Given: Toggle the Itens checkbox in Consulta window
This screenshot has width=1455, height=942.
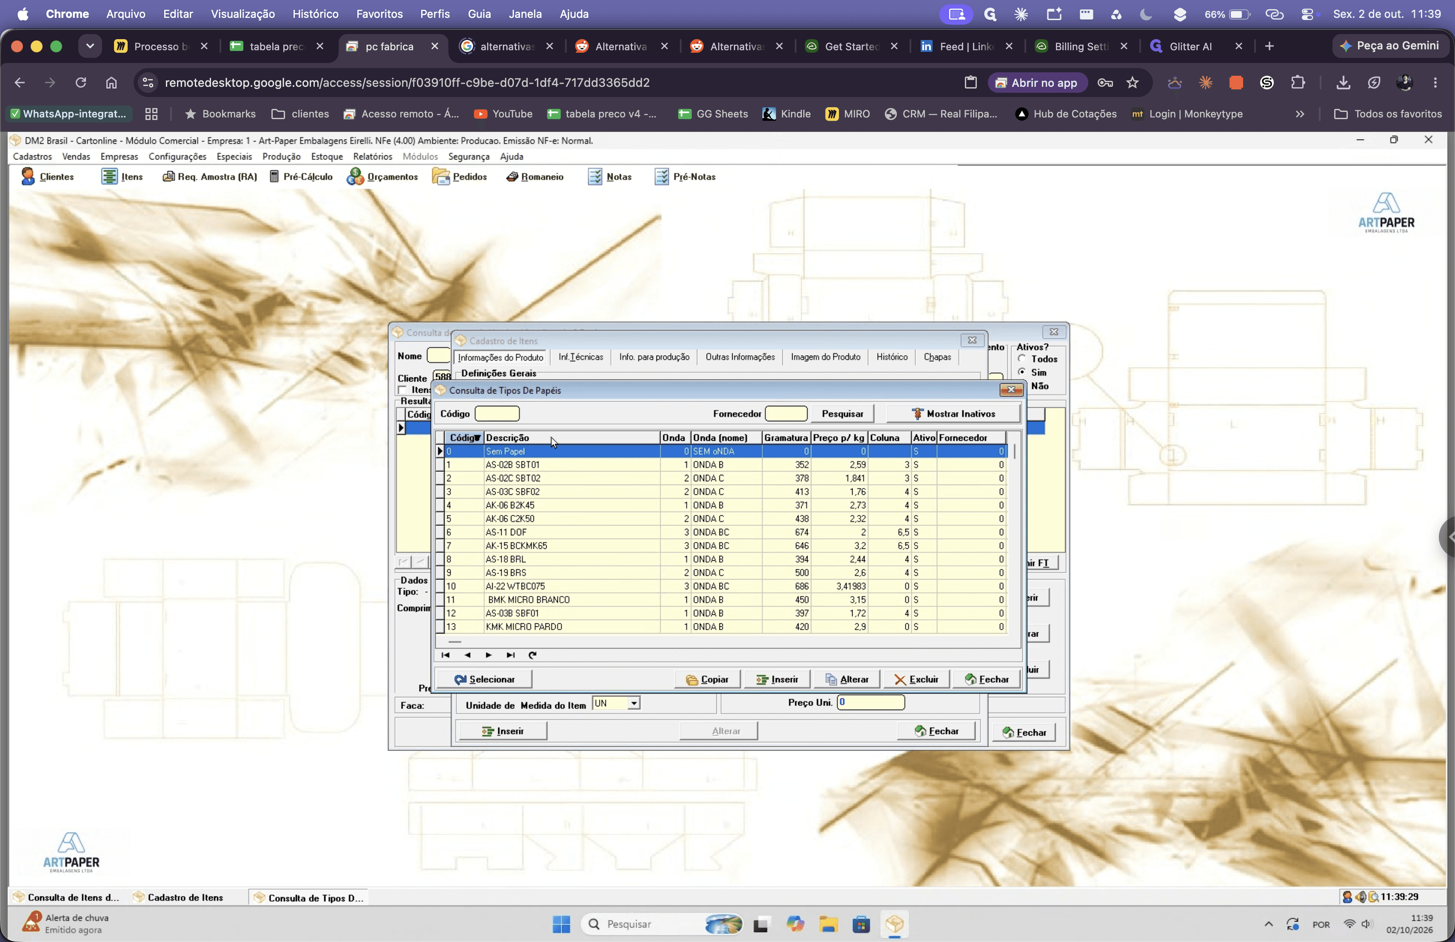Looking at the screenshot, I should (403, 390).
